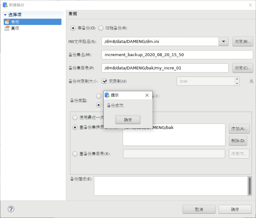Click 浏览(C)... for backup directory
This screenshot has width=256, height=218.
243,68
